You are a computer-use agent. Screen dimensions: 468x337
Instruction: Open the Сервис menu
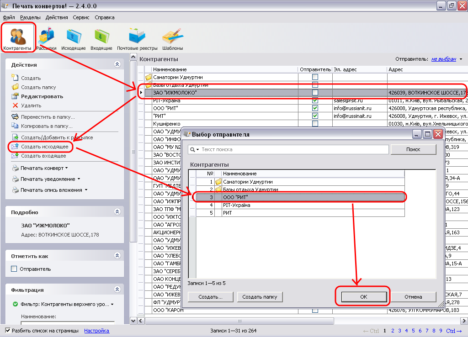point(81,17)
